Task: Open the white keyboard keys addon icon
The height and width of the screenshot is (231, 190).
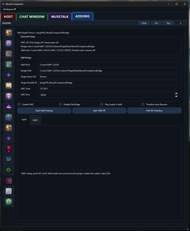Action: (9, 191)
